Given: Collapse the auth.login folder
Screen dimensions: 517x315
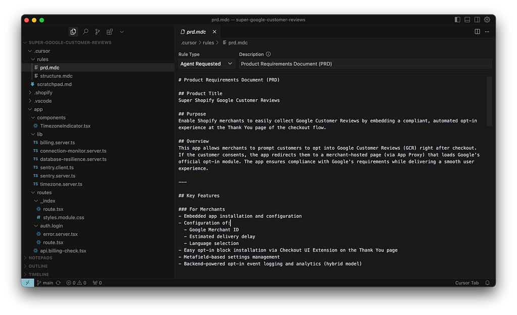Looking at the screenshot, I should [51, 226].
